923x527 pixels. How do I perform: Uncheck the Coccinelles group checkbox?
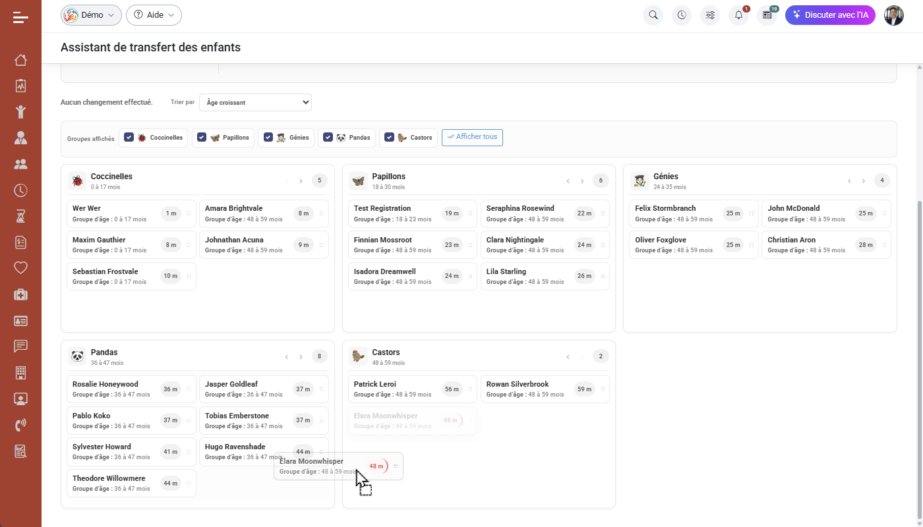pos(129,137)
